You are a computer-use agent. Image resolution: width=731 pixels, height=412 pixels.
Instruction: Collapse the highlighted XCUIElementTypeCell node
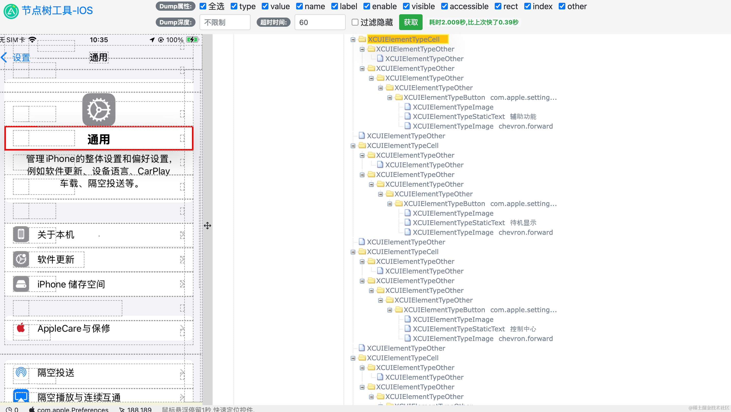353,40
